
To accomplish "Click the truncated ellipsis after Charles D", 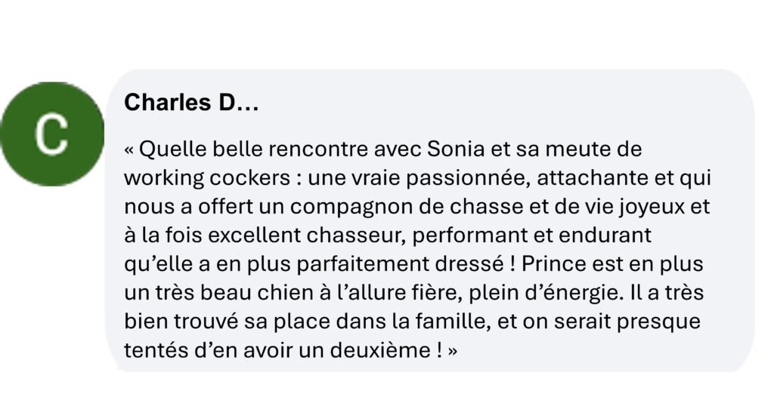I will click(249, 103).
